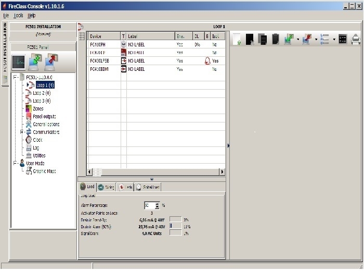Screen dimensions: 364x271
Task: Click the User Mode person icon
Action: (22, 163)
